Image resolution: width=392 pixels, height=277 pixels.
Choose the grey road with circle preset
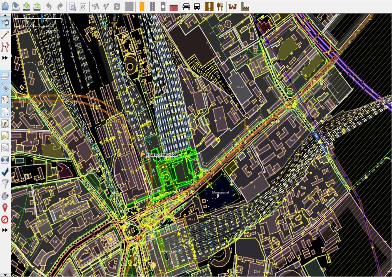(163, 7)
